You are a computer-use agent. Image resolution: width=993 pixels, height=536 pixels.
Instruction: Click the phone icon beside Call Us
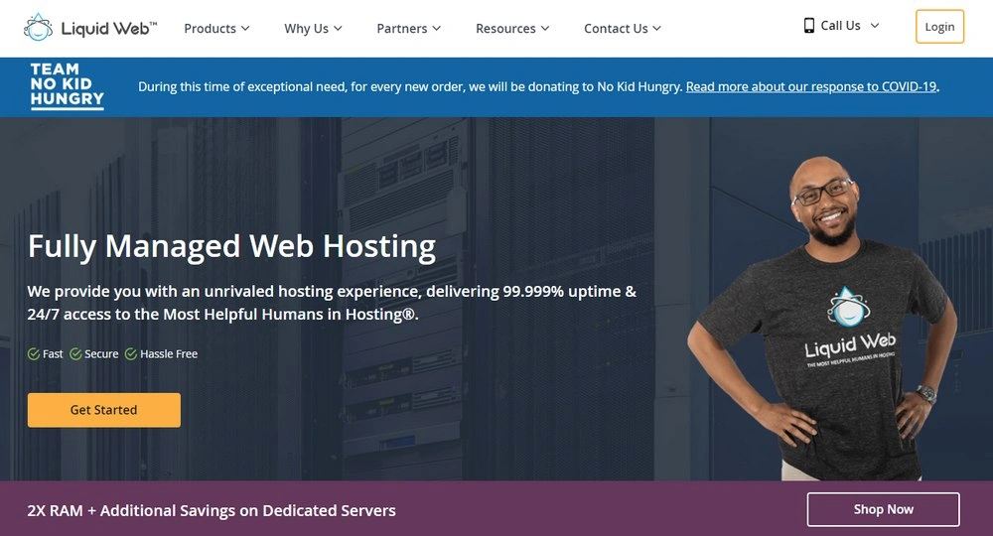(x=809, y=26)
